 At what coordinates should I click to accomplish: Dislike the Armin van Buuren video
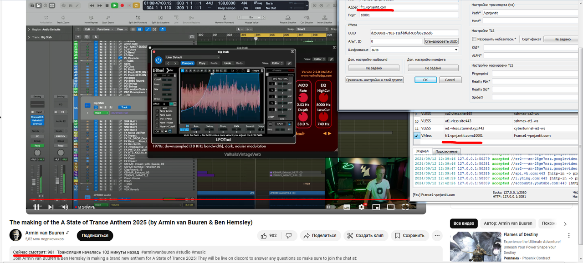[288, 236]
